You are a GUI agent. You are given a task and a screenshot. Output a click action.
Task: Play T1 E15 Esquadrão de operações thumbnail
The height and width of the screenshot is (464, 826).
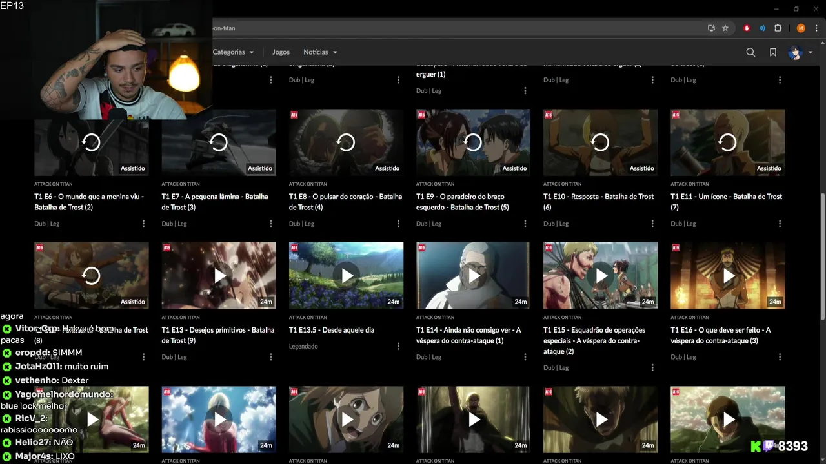(600, 276)
